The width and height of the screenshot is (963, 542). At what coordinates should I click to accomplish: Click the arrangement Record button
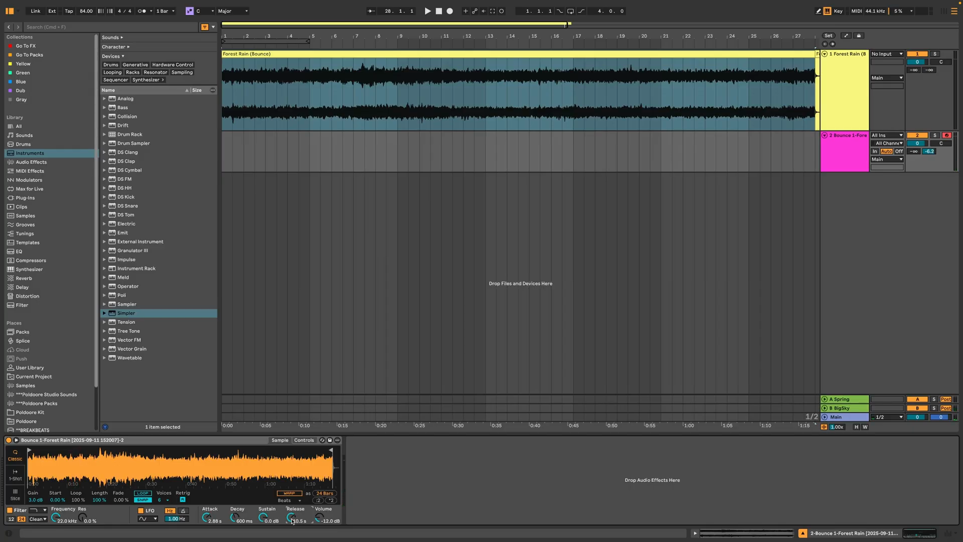[450, 11]
